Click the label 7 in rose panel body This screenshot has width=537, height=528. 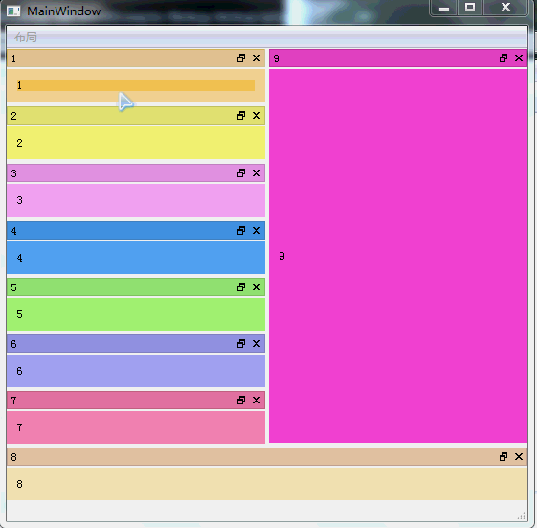coord(19,427)
